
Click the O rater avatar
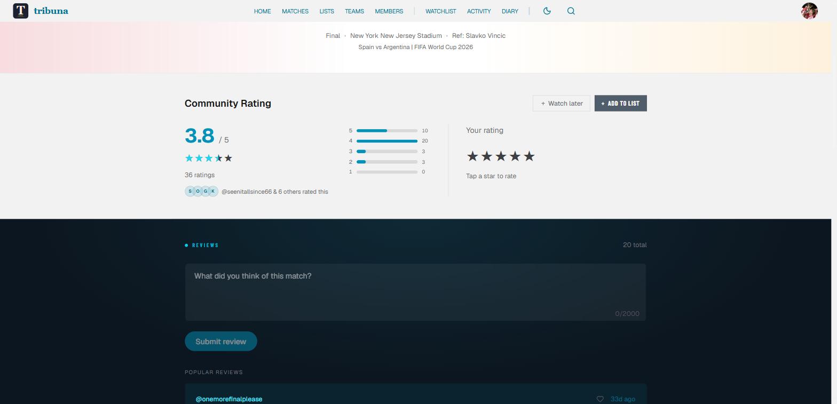pos(198,191)
